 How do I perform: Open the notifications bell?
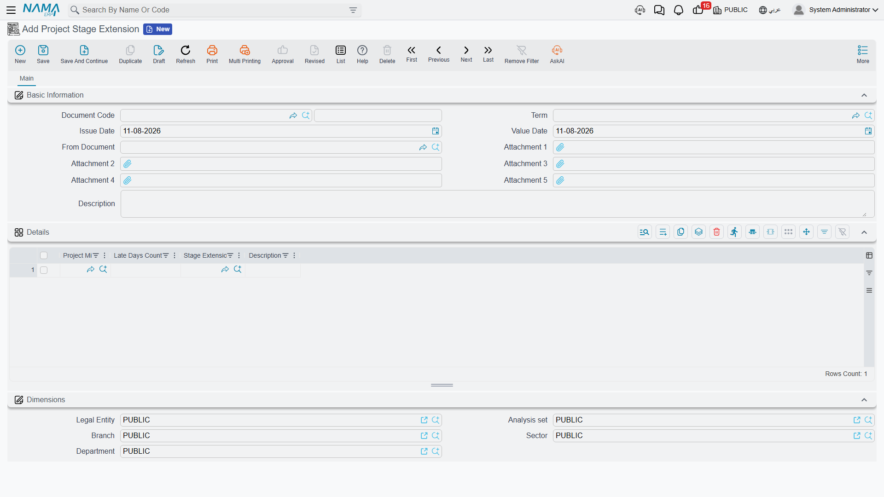point(678,10)
